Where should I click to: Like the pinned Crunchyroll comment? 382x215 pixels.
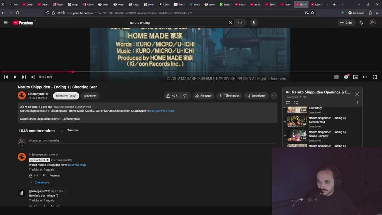pos(30,176)
